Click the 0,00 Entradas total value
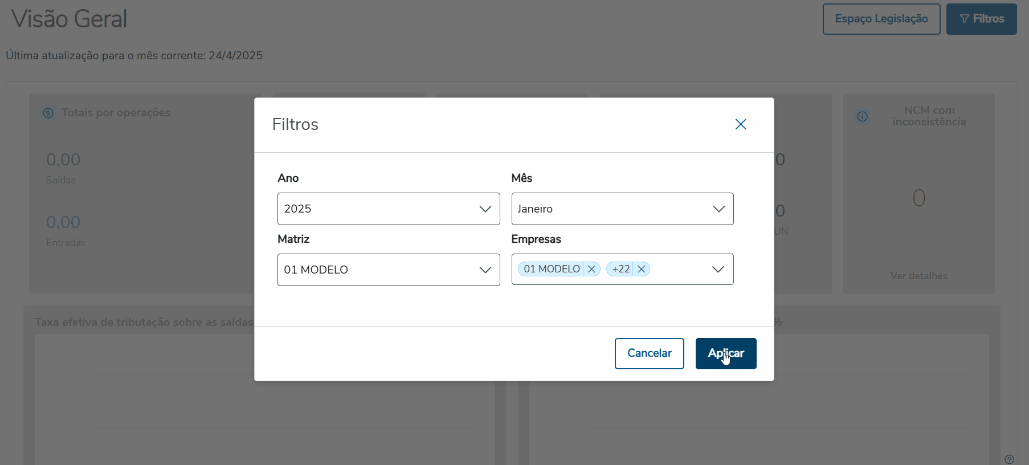 pos(63,222)
